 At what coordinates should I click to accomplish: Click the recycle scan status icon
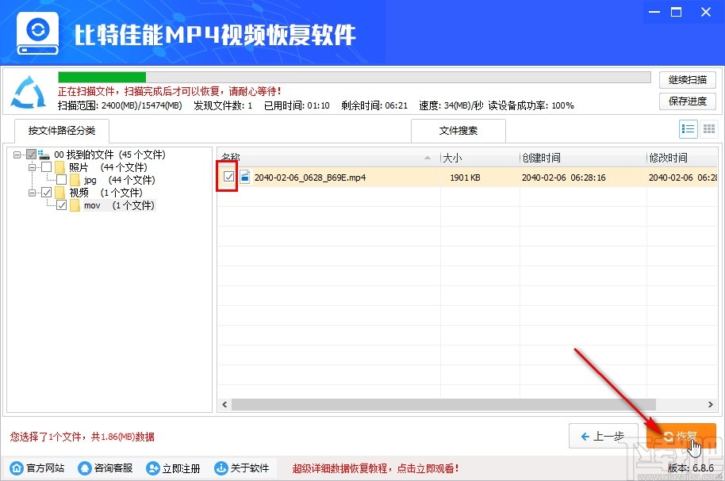[x=29, y=92]
